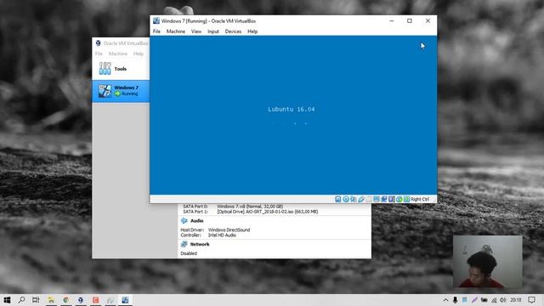
Task: Open the Machine menu of the running VM window
Action: (x=176, y=31)
